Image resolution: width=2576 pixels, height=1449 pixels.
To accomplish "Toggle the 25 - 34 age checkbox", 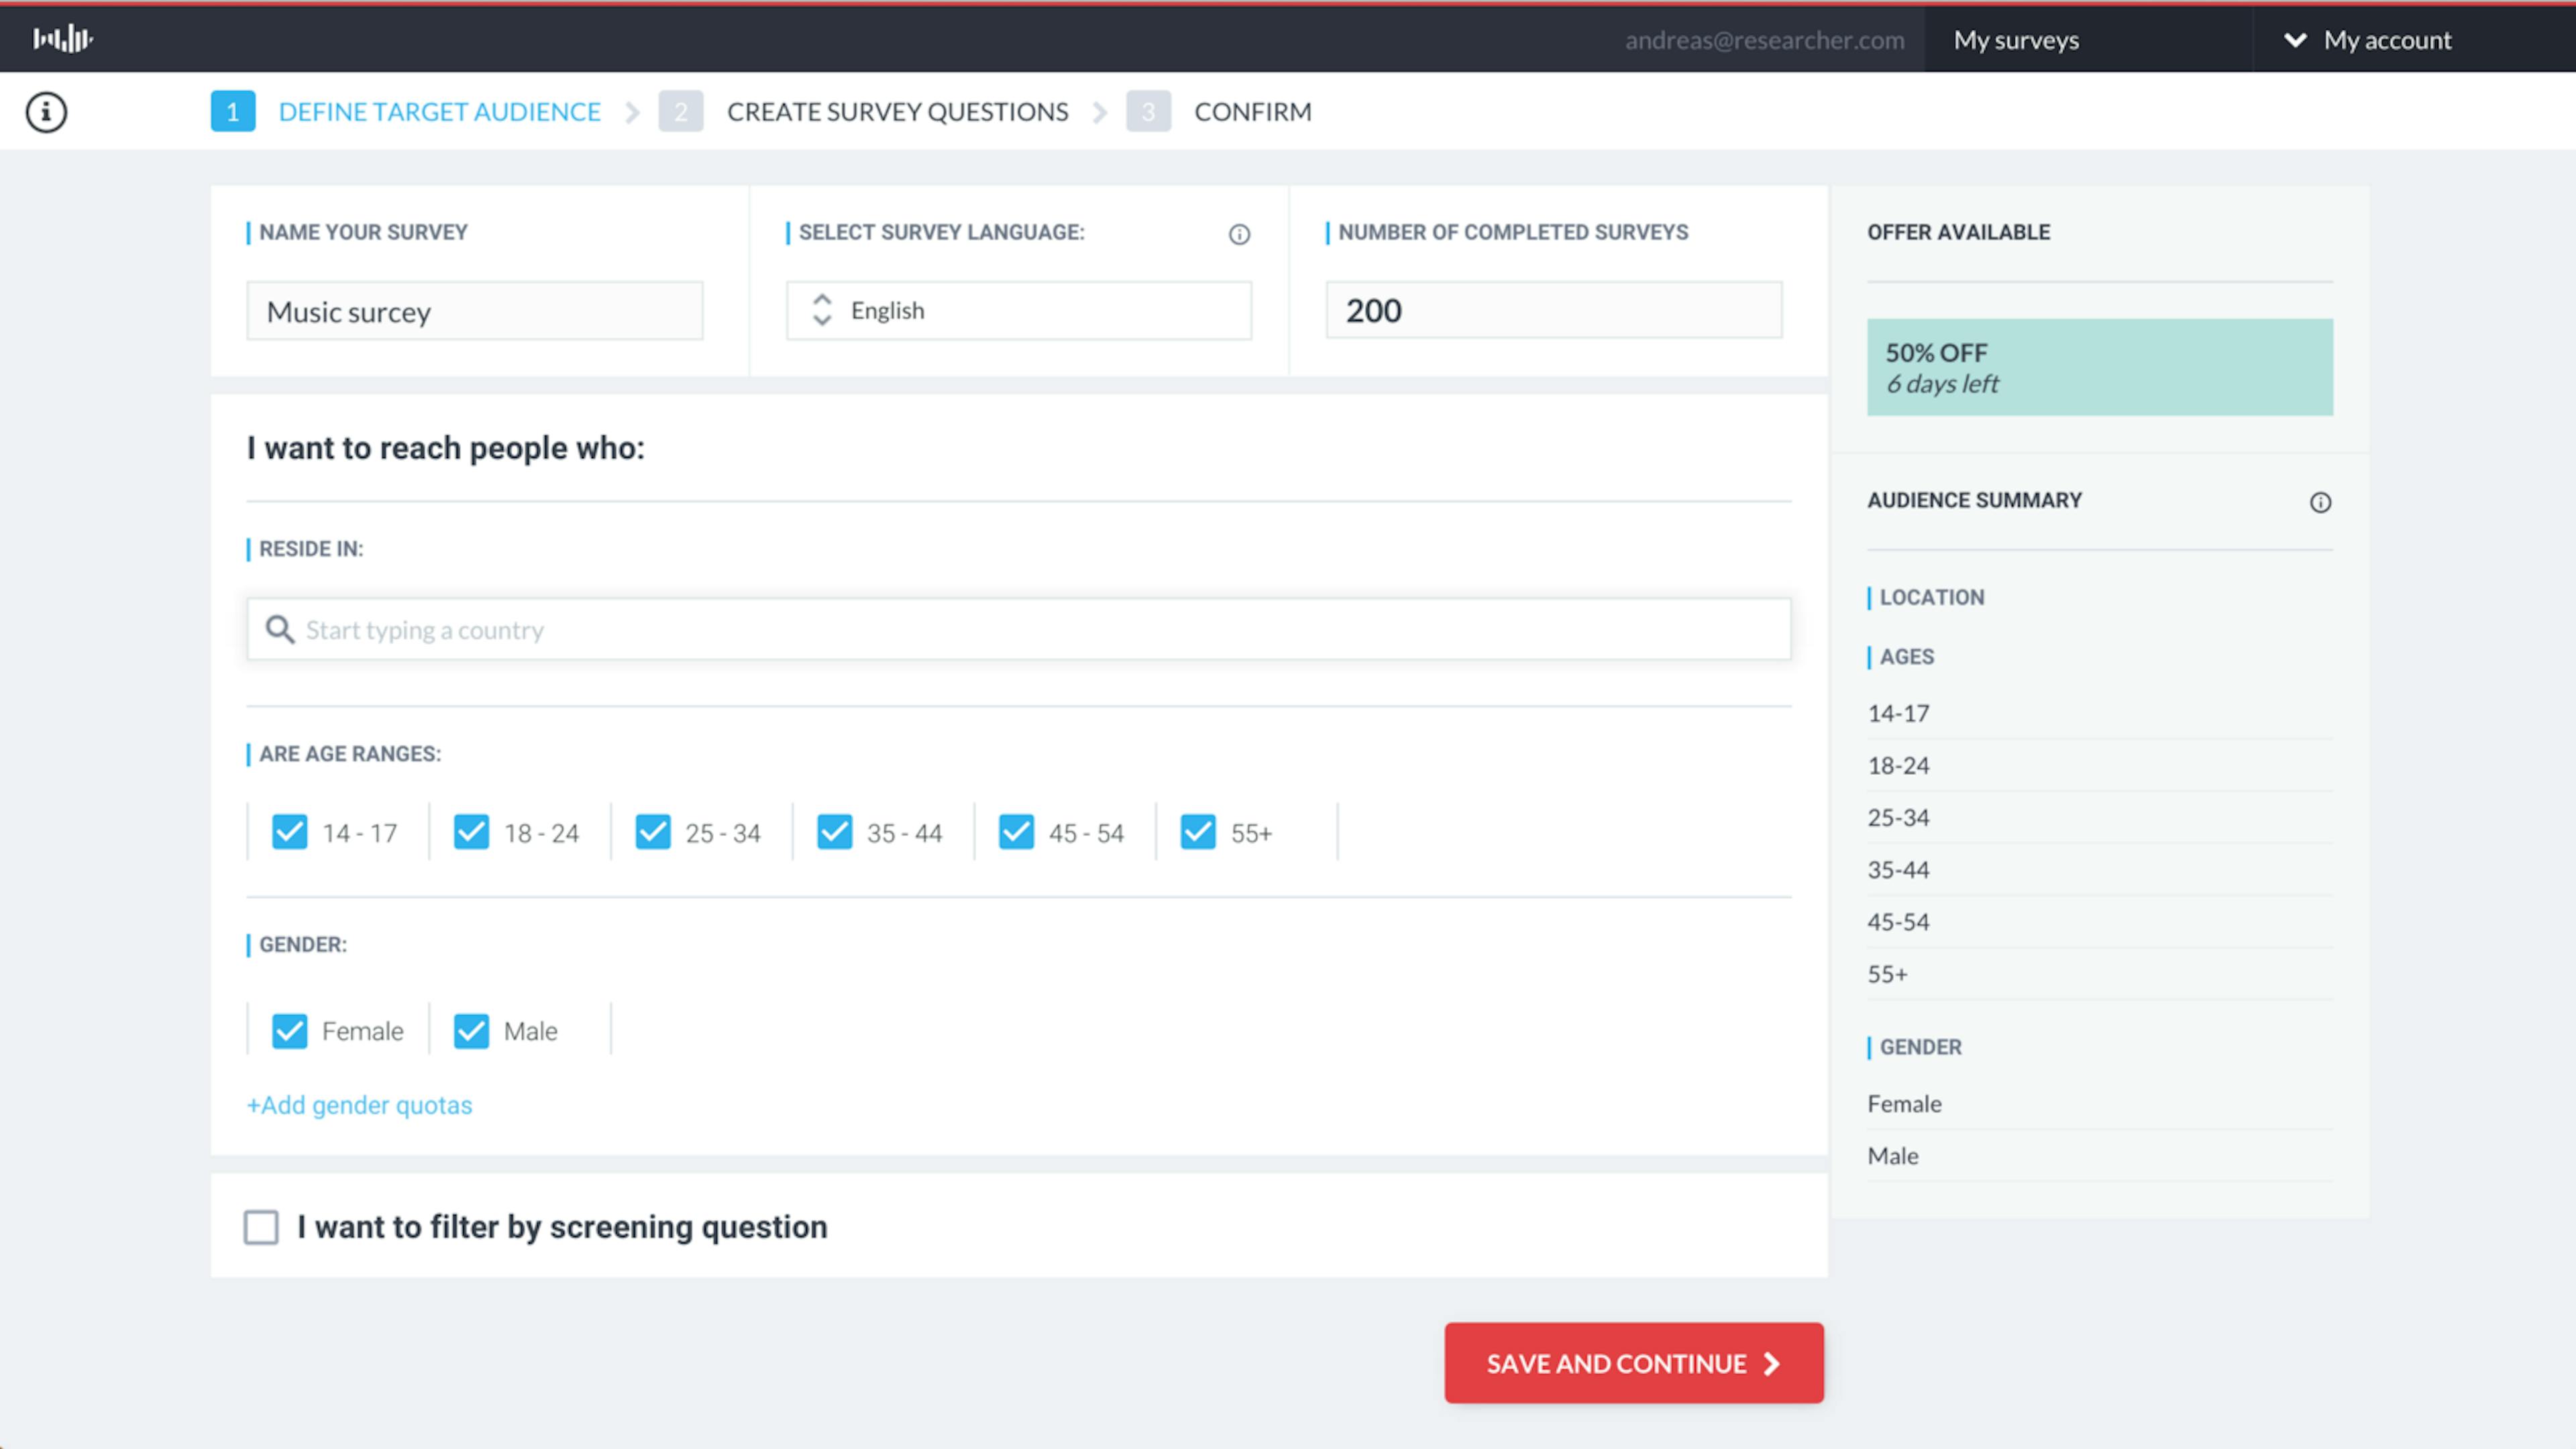I will tap(653, 832).
